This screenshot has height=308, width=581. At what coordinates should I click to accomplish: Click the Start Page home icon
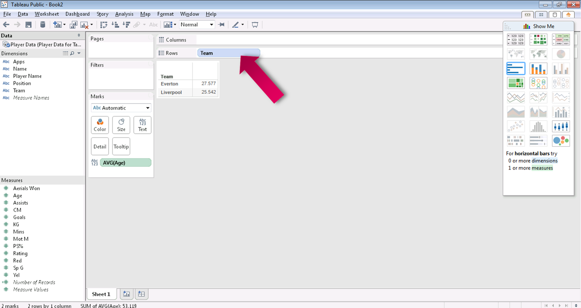point(568,15)
